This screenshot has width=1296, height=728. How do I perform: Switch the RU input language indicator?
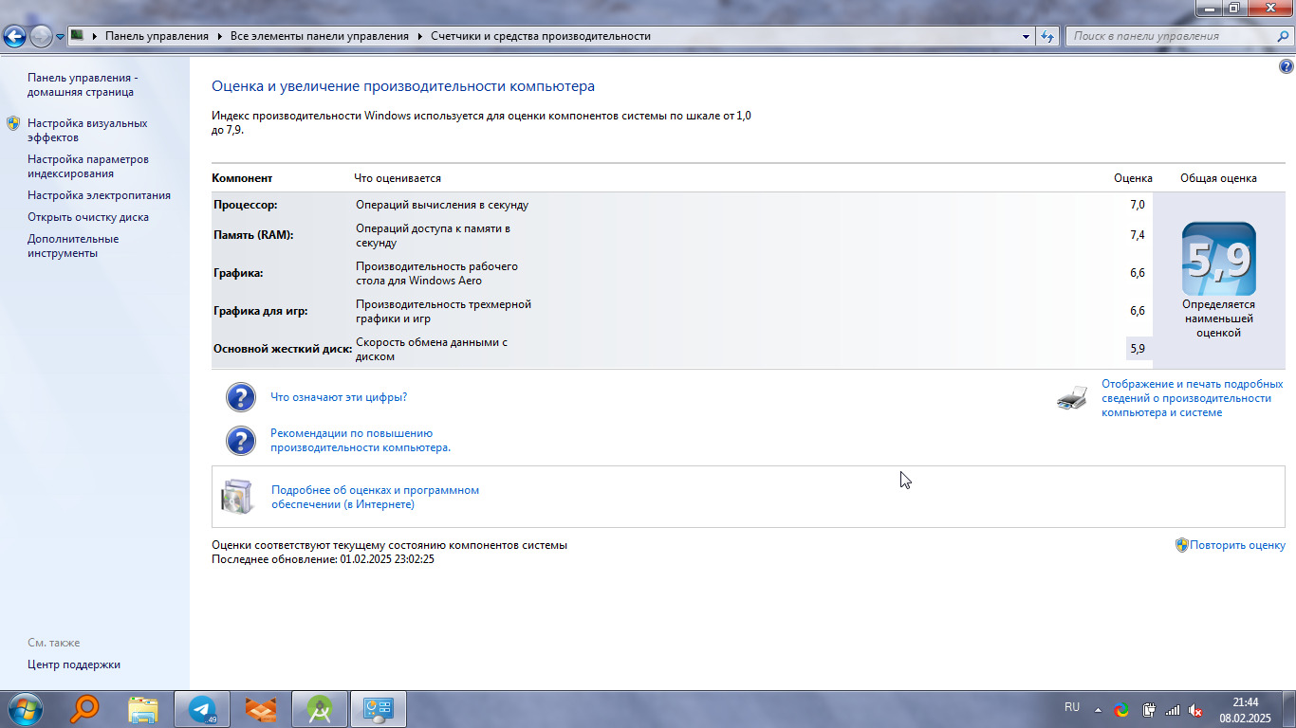point(1072,707)
